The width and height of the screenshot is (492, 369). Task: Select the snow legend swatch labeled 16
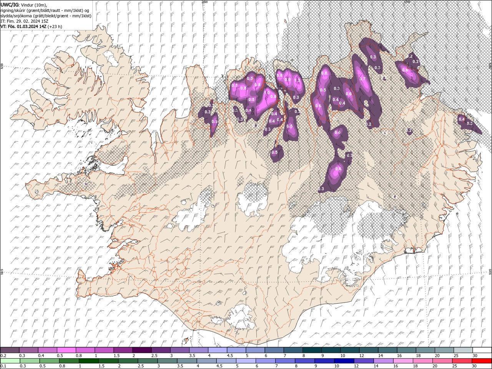[x=406, y=350]
